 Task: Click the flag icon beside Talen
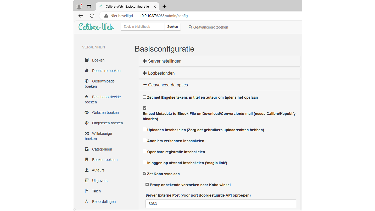pyautogui.click(x=87, y=191)
